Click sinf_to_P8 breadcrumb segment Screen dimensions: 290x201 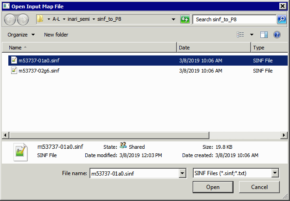[x=109, y=19]
